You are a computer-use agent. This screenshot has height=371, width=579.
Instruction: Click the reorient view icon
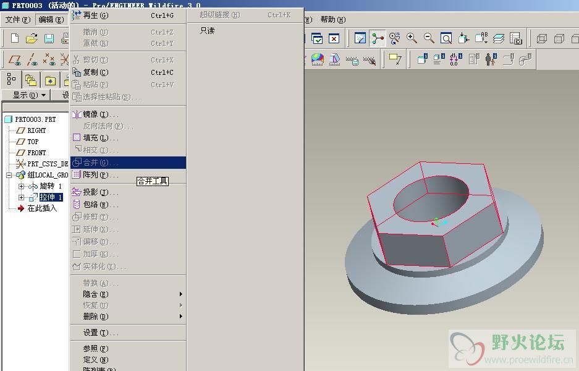pyautogui.click(x=463, y=38)
